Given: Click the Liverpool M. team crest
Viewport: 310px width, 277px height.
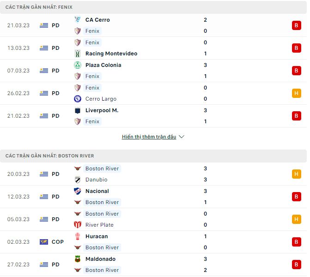Looking at the screenshot, I should [78, 110].
